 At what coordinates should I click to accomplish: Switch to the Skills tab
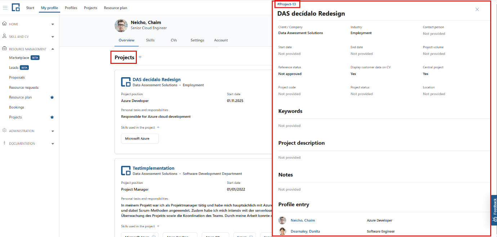coord(150,40)
